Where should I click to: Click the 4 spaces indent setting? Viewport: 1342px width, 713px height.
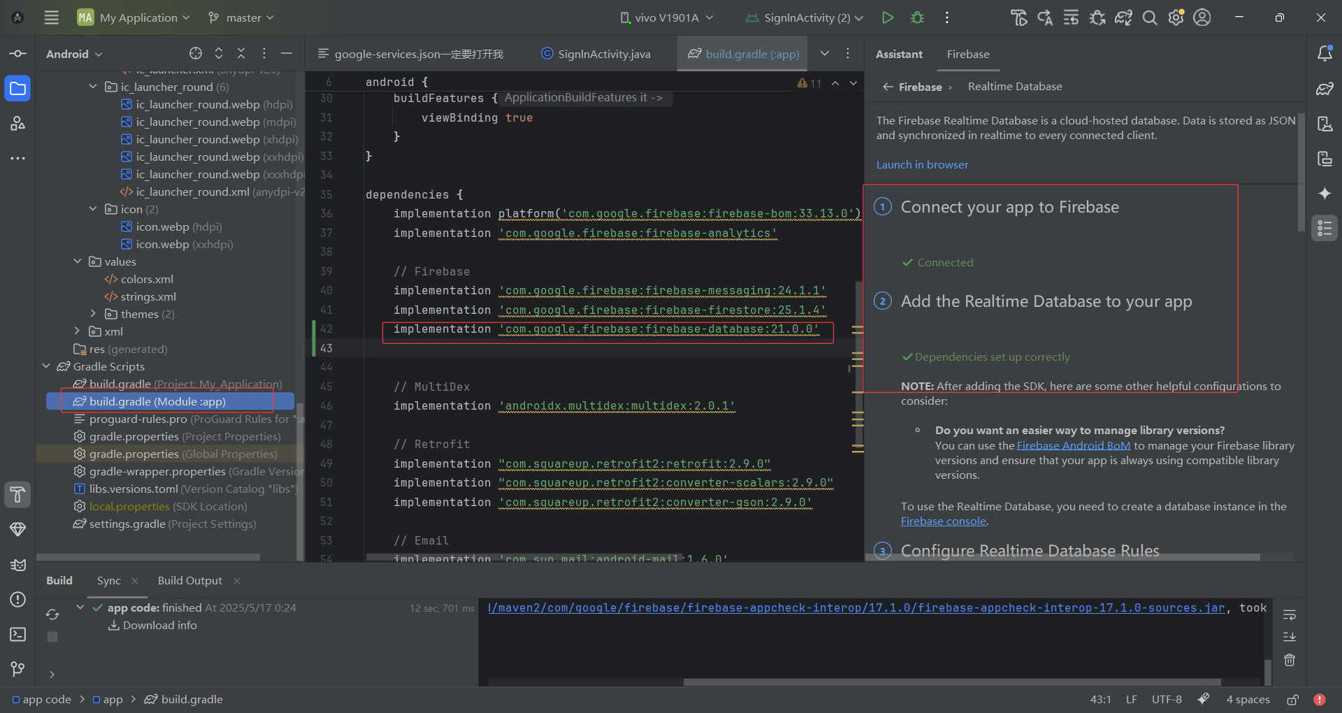pos(1248,699)
